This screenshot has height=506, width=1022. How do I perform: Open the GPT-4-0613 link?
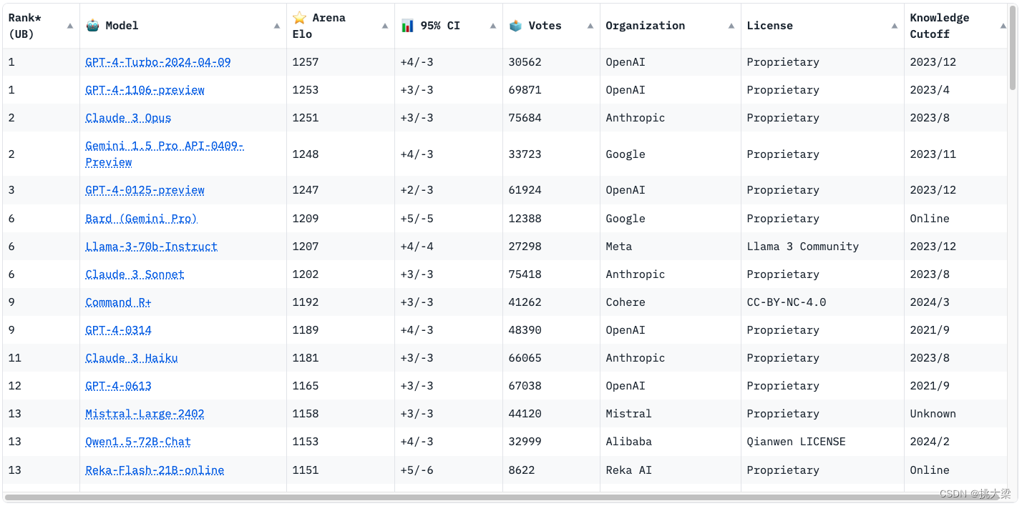[119, 386]
